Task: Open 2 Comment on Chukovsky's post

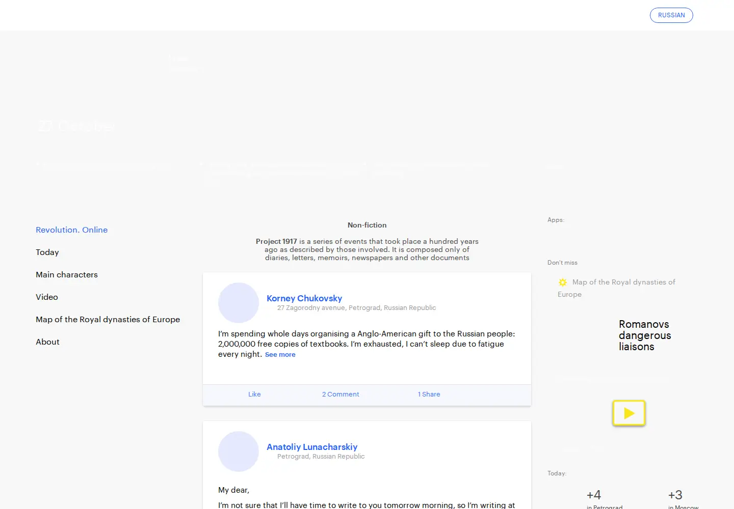Action: click(x=340, y=394)
